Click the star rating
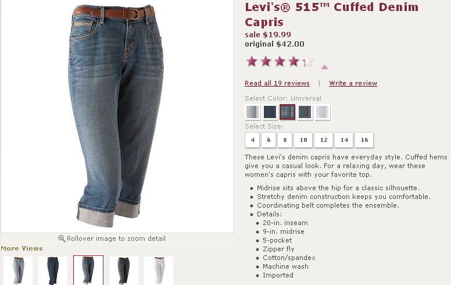 click(280, 62)
